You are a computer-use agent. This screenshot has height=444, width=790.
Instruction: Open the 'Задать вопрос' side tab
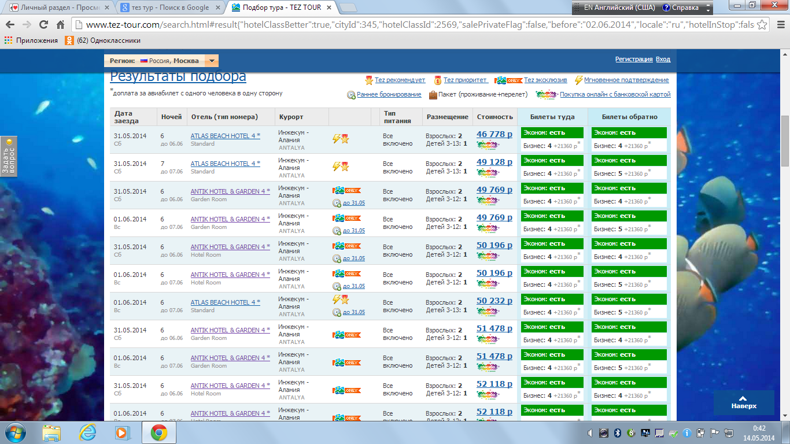point(9,156)
